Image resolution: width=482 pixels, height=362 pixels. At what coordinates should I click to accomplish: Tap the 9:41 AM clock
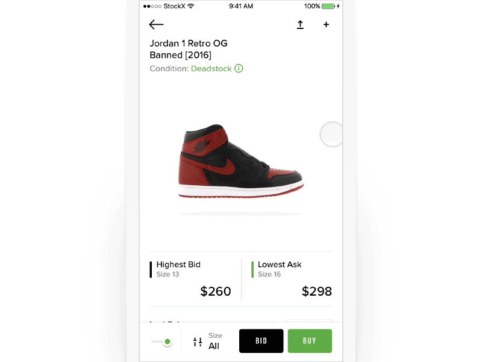coord(241,6)
